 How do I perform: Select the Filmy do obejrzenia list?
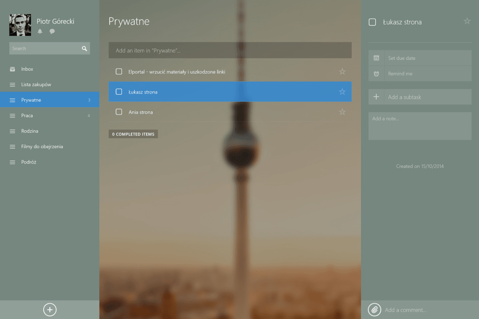pos(42,147)
